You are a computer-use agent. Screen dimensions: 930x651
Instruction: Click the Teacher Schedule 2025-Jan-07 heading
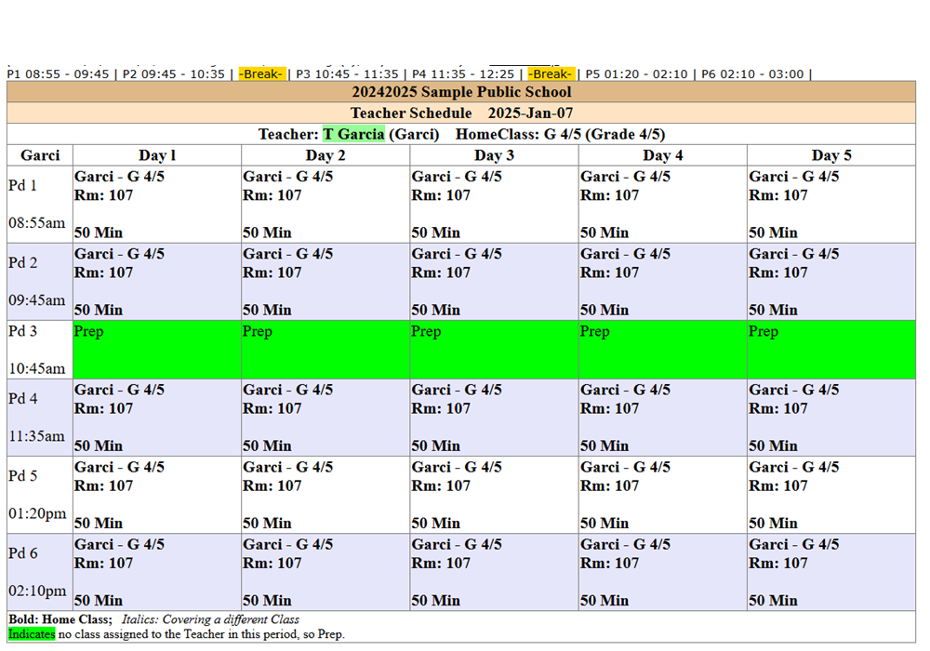[461, 113]
